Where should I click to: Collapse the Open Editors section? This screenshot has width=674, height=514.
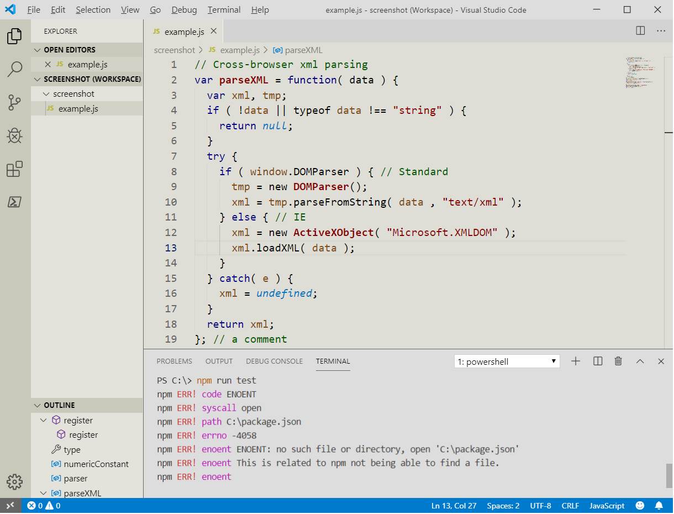(x=38, y=50)
